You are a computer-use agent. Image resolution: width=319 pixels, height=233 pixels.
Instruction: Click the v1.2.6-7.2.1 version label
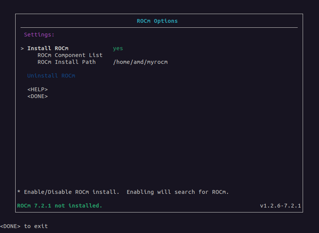tap(280, 206)
